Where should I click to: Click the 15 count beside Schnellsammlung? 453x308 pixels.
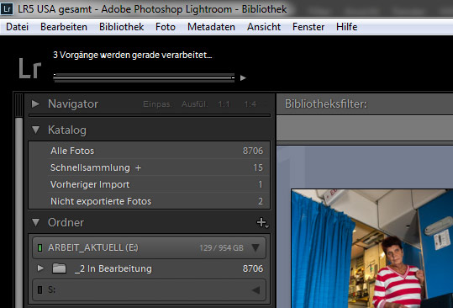[258, 167]
